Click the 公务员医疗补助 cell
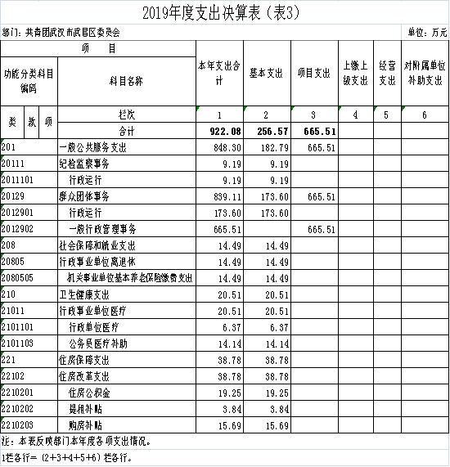Viewport: 450px width, 467px height. [127, 344]
